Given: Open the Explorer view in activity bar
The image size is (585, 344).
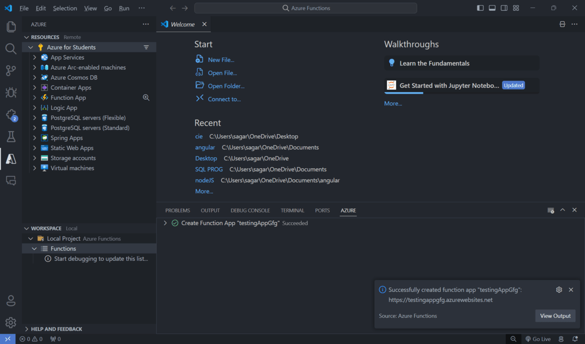Looking at the screenshot, I should coord(11,27).
